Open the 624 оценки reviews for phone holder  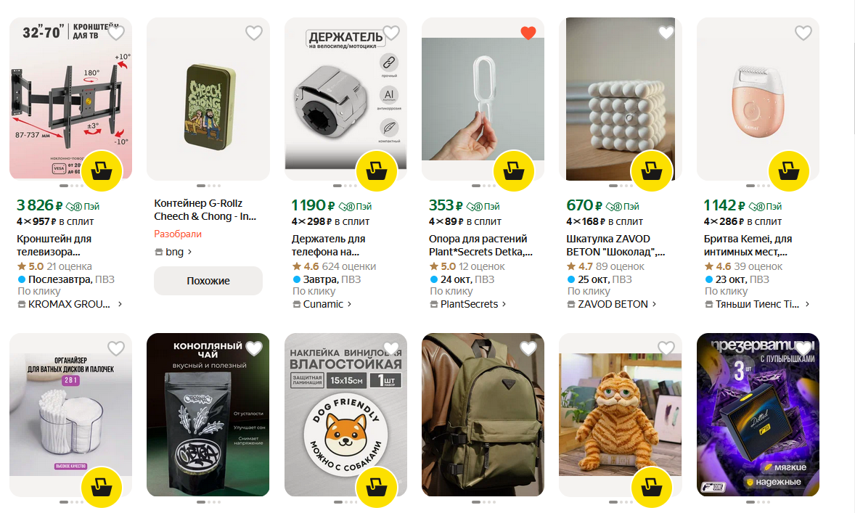pos(348,266)
